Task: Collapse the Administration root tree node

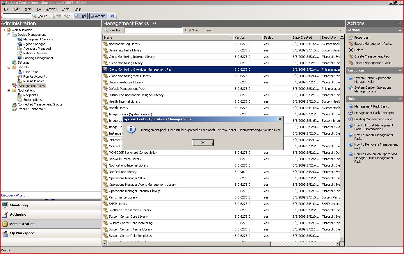Action: pyautogui.click(x=3, y=30)
